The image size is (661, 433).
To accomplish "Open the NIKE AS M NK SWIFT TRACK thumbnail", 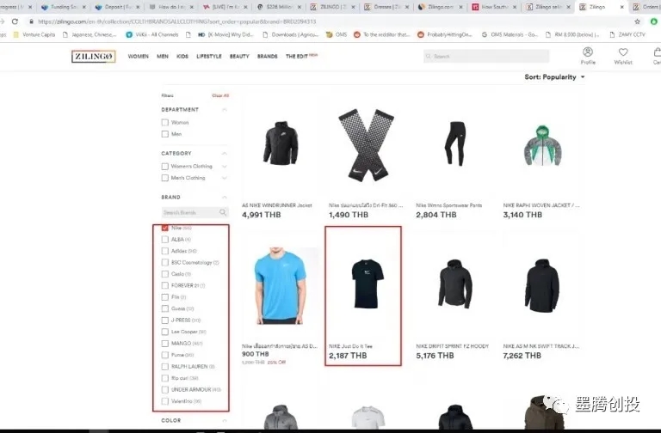I will 542,286.
